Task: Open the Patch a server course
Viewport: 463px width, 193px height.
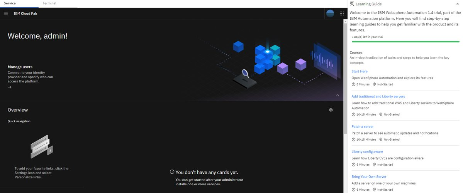Action: click(x=363, y=126)
